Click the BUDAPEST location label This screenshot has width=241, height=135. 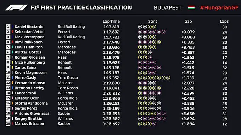[x=168, y=8]
